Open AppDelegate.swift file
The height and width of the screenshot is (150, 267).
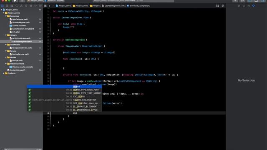[20, 19]
